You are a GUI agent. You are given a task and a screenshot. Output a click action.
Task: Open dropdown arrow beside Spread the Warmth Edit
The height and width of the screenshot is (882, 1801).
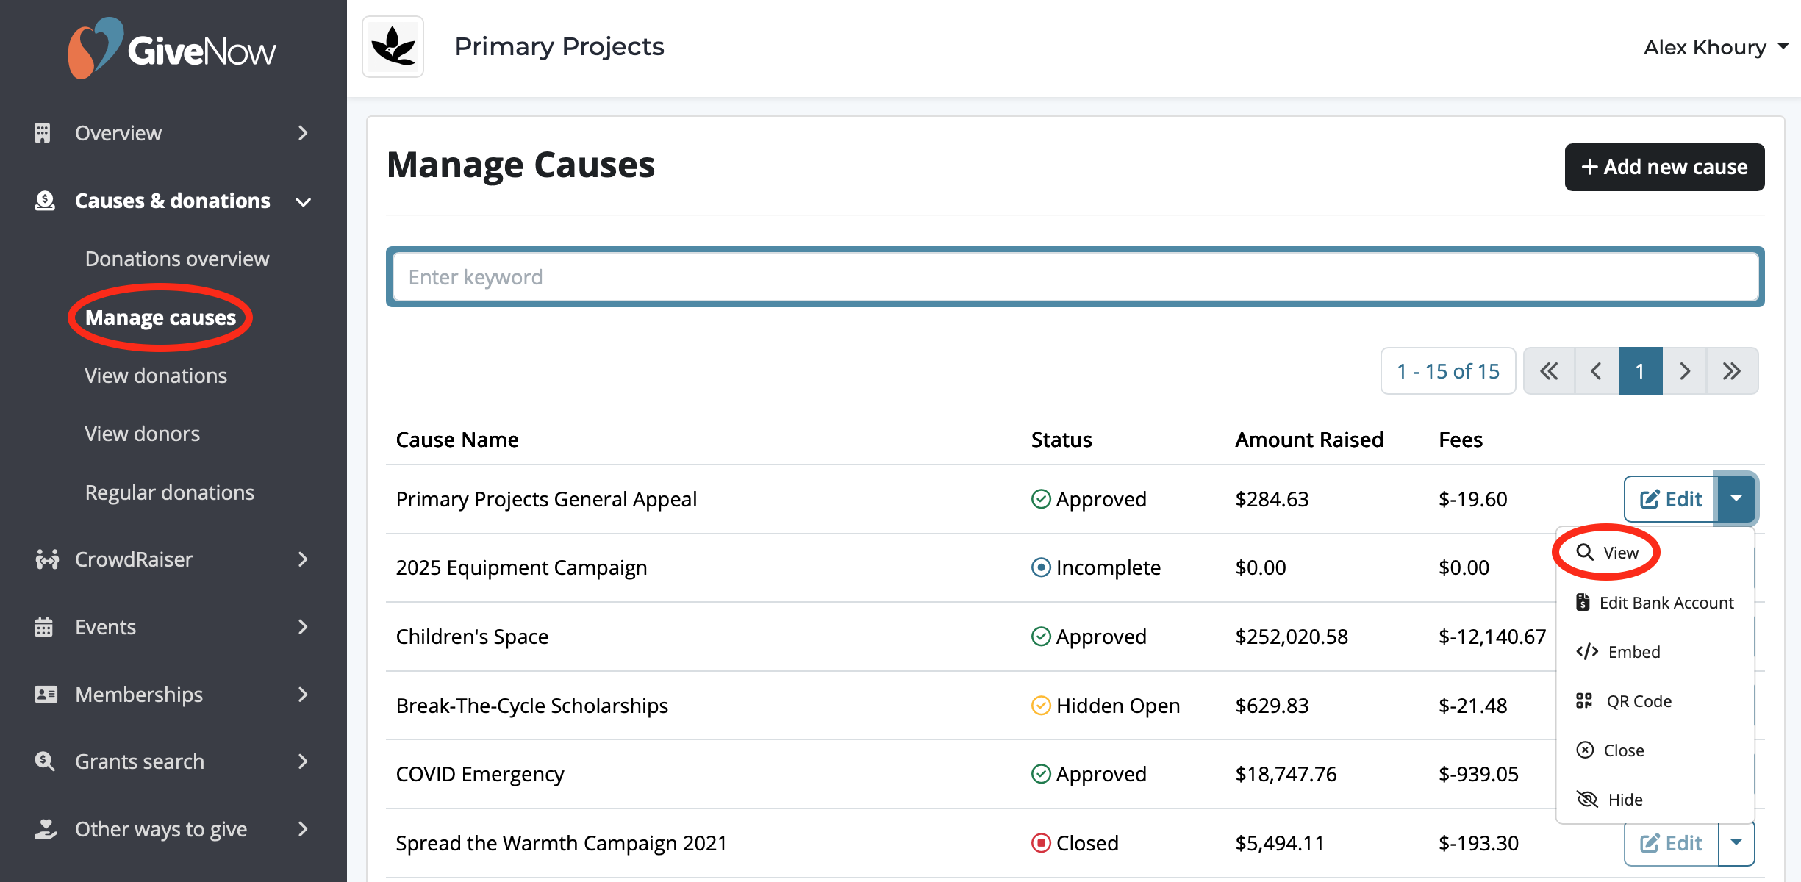(1736, 842)
